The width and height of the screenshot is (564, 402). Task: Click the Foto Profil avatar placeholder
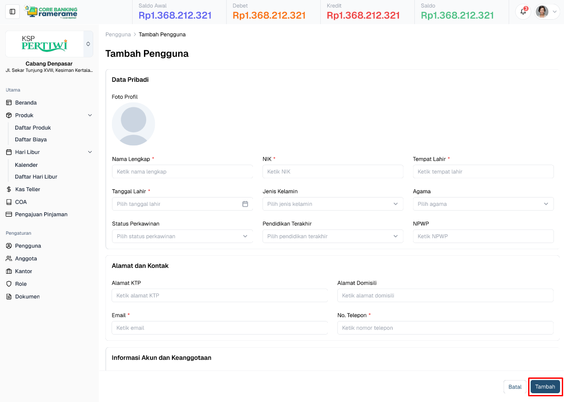coord(133,124)
